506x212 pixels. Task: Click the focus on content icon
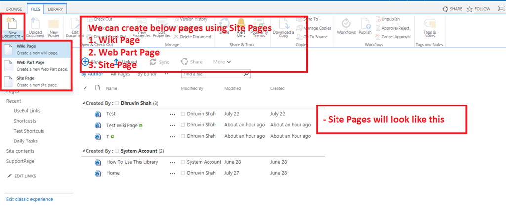click(x=501, y=9)
